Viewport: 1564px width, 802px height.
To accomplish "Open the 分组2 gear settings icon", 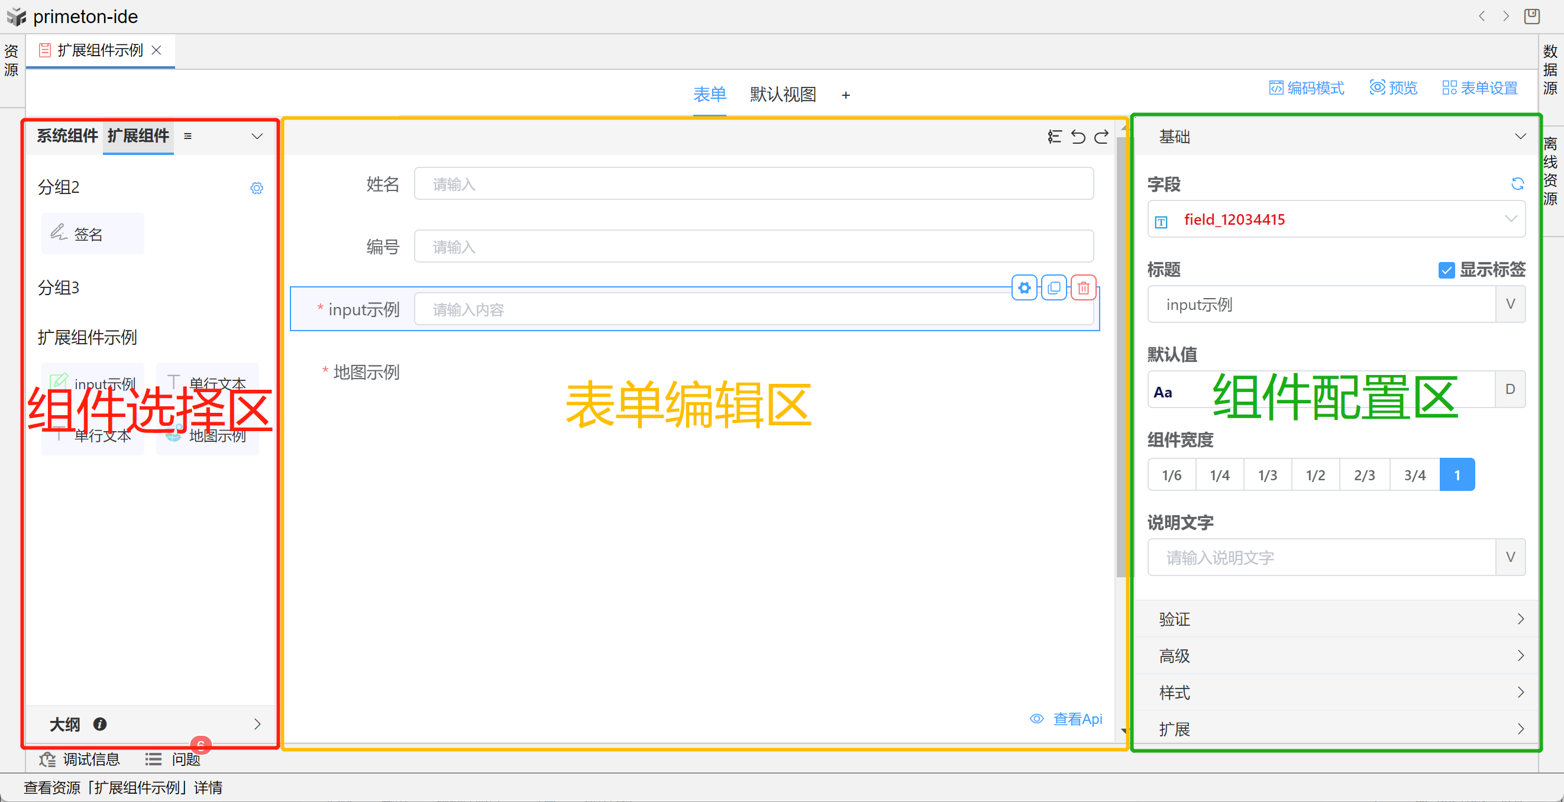I will coord(257,188).
